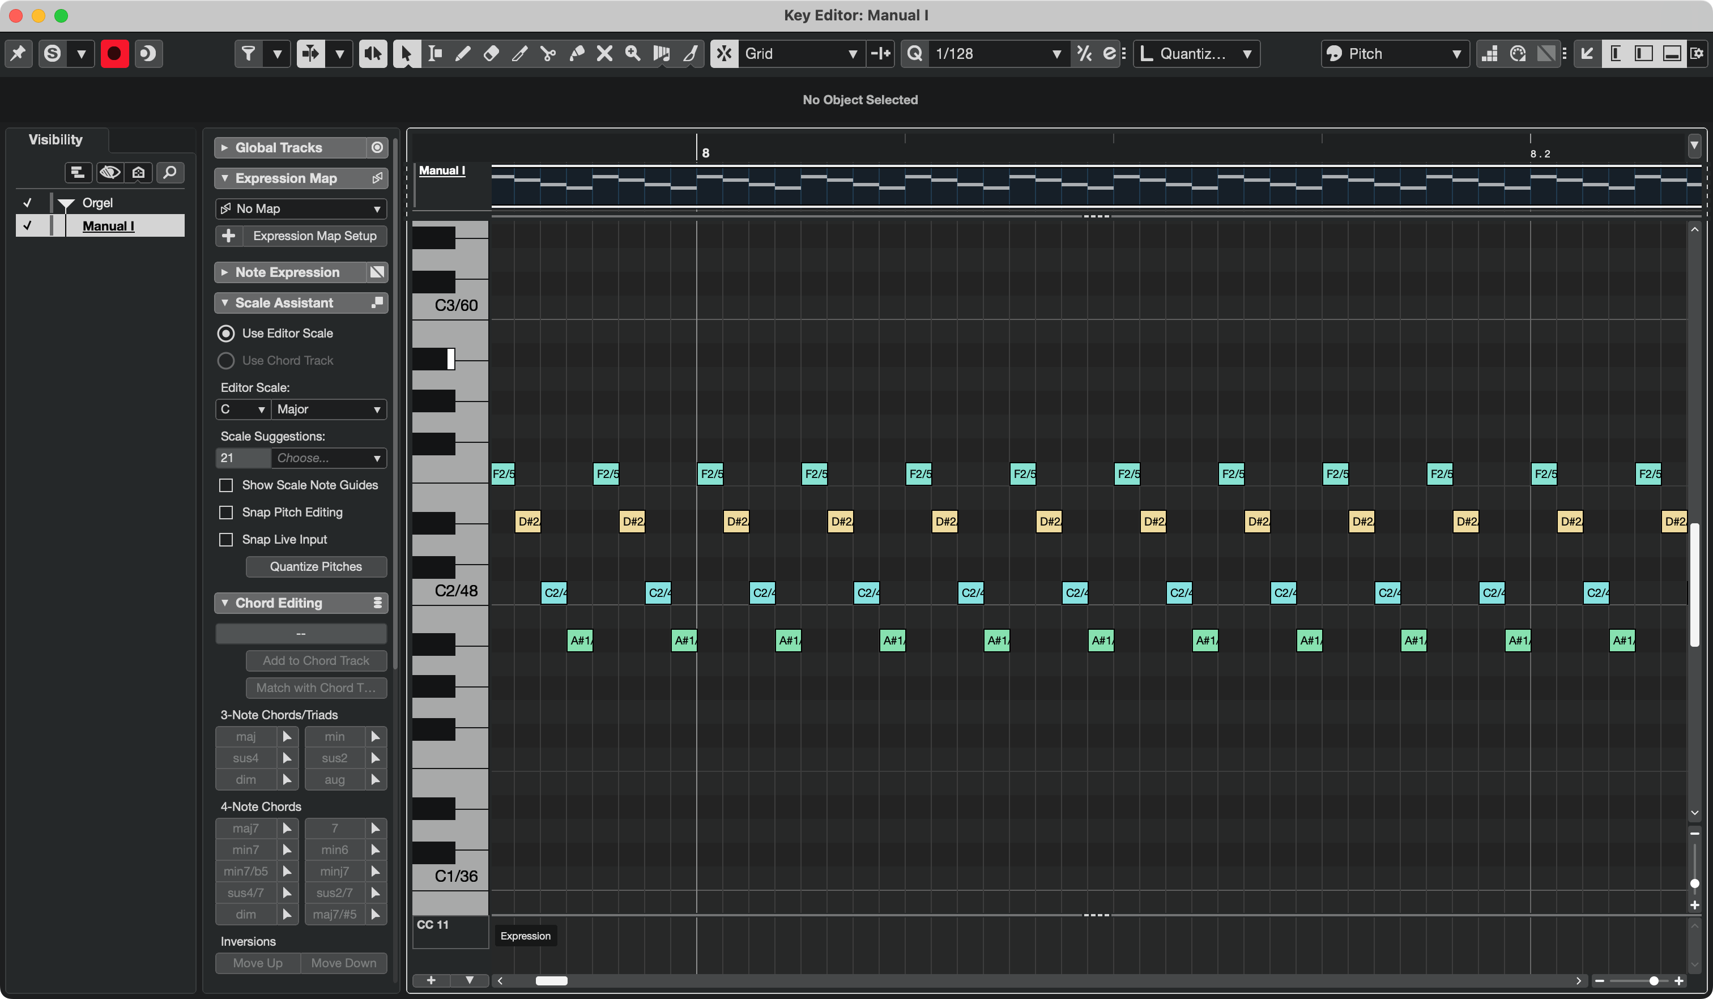The height and width of the screenshot is (999, 1713).
Task: Click the maj triad chord button
Action: coord(246,737)
